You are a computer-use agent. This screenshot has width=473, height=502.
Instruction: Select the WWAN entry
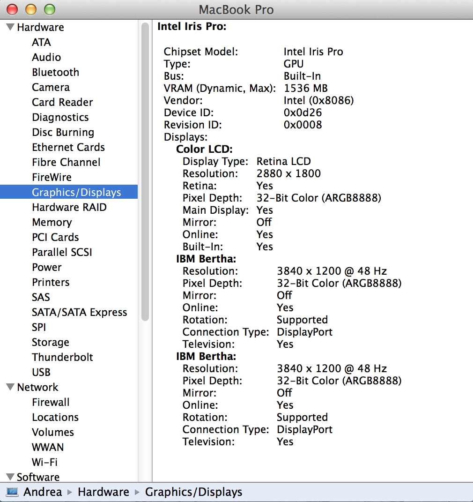point(48,447)
